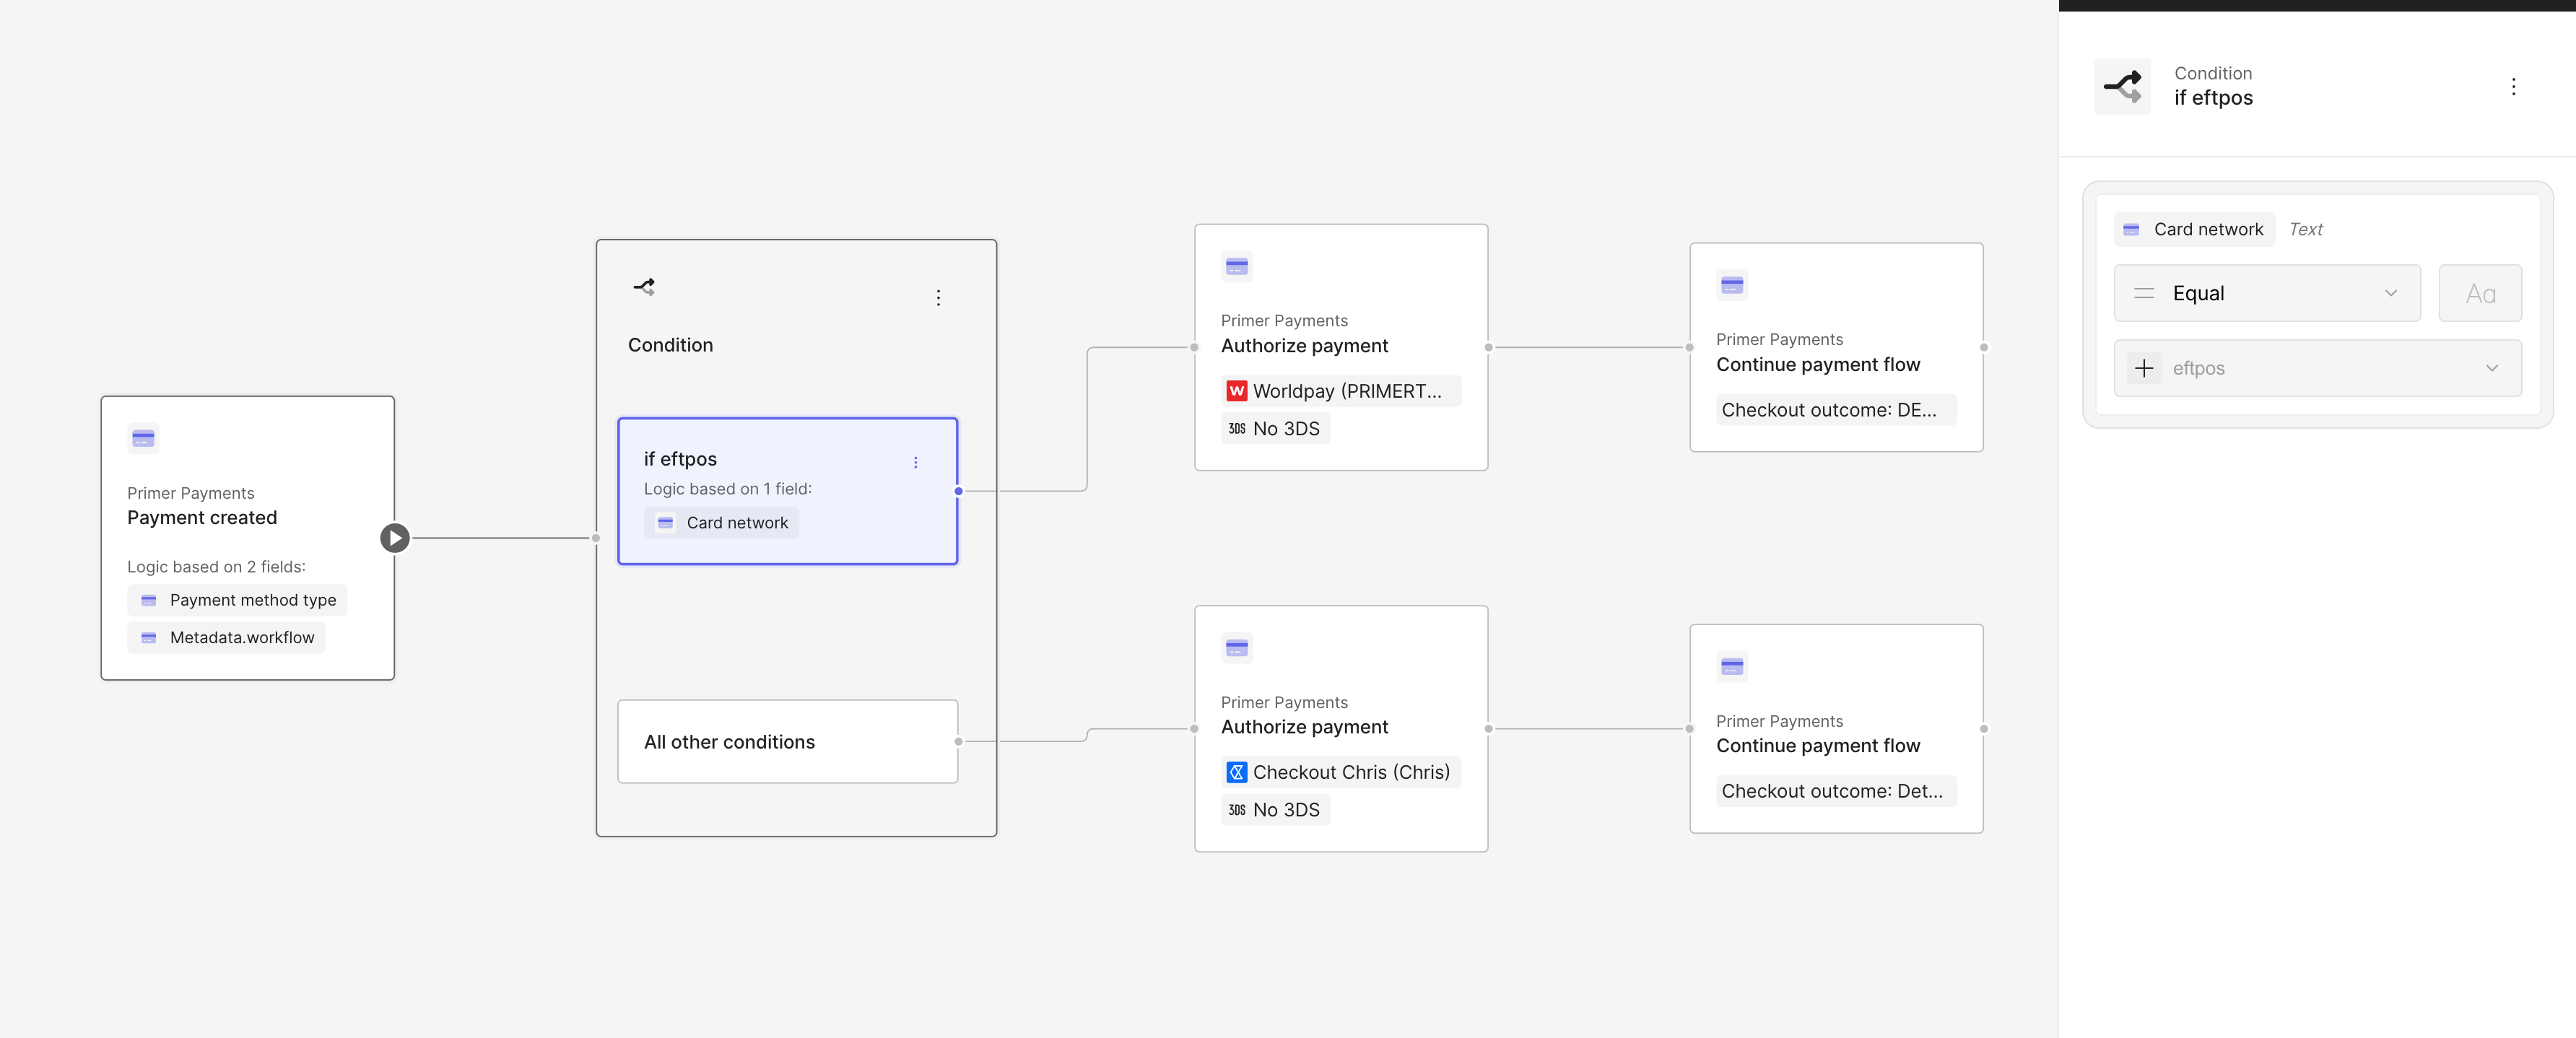Screen dimensions: 2576x1038
Task: Click the large condition branch icon in side panel
Action: (x=2122, y=87)
